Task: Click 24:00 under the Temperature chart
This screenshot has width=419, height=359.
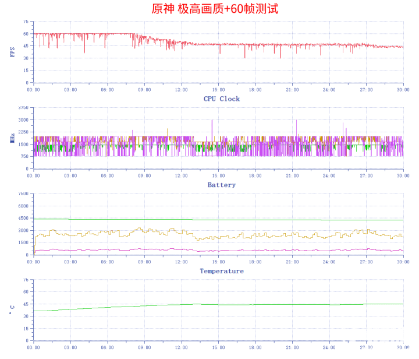Action: click(x=329, y=348)
